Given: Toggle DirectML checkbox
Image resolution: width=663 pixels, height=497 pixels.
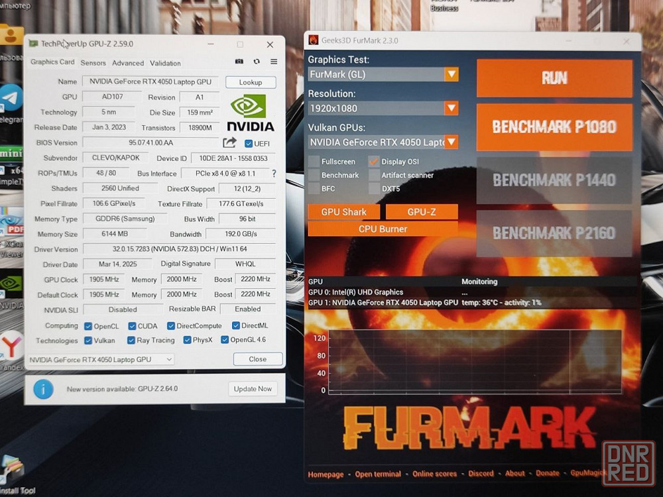Looking at the screenshot, I should (x=236, y=325).
